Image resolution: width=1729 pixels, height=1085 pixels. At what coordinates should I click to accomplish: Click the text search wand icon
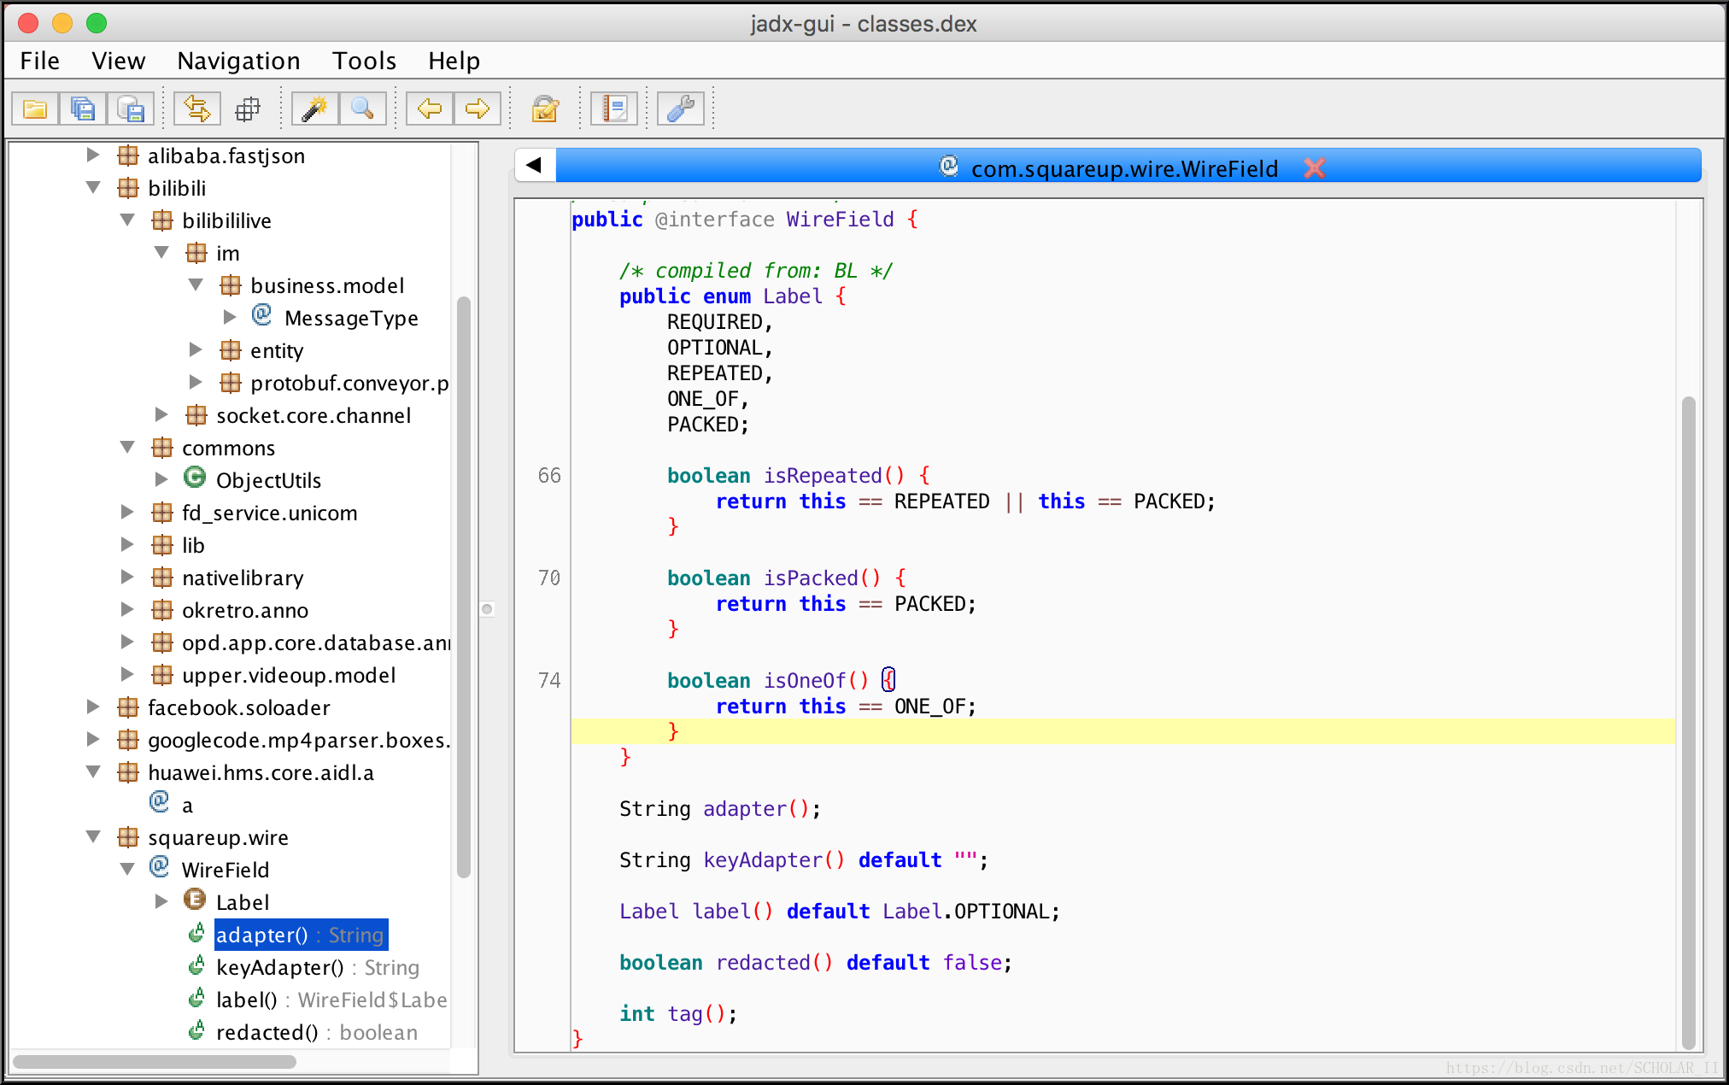point(314,109)
